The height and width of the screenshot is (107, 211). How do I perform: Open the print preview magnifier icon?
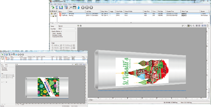point(70,7)
